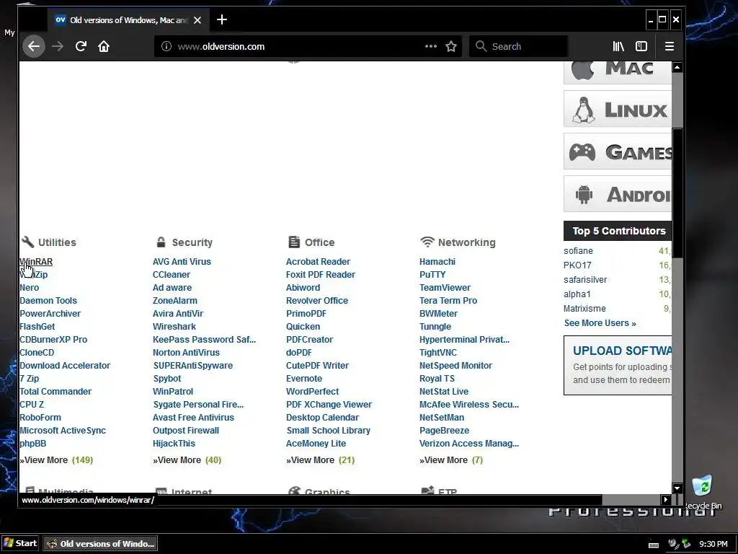Open the Foxit PDF Reader link
Image resolution: width=738 pixels, height=554 pixels.
[321, 275]
